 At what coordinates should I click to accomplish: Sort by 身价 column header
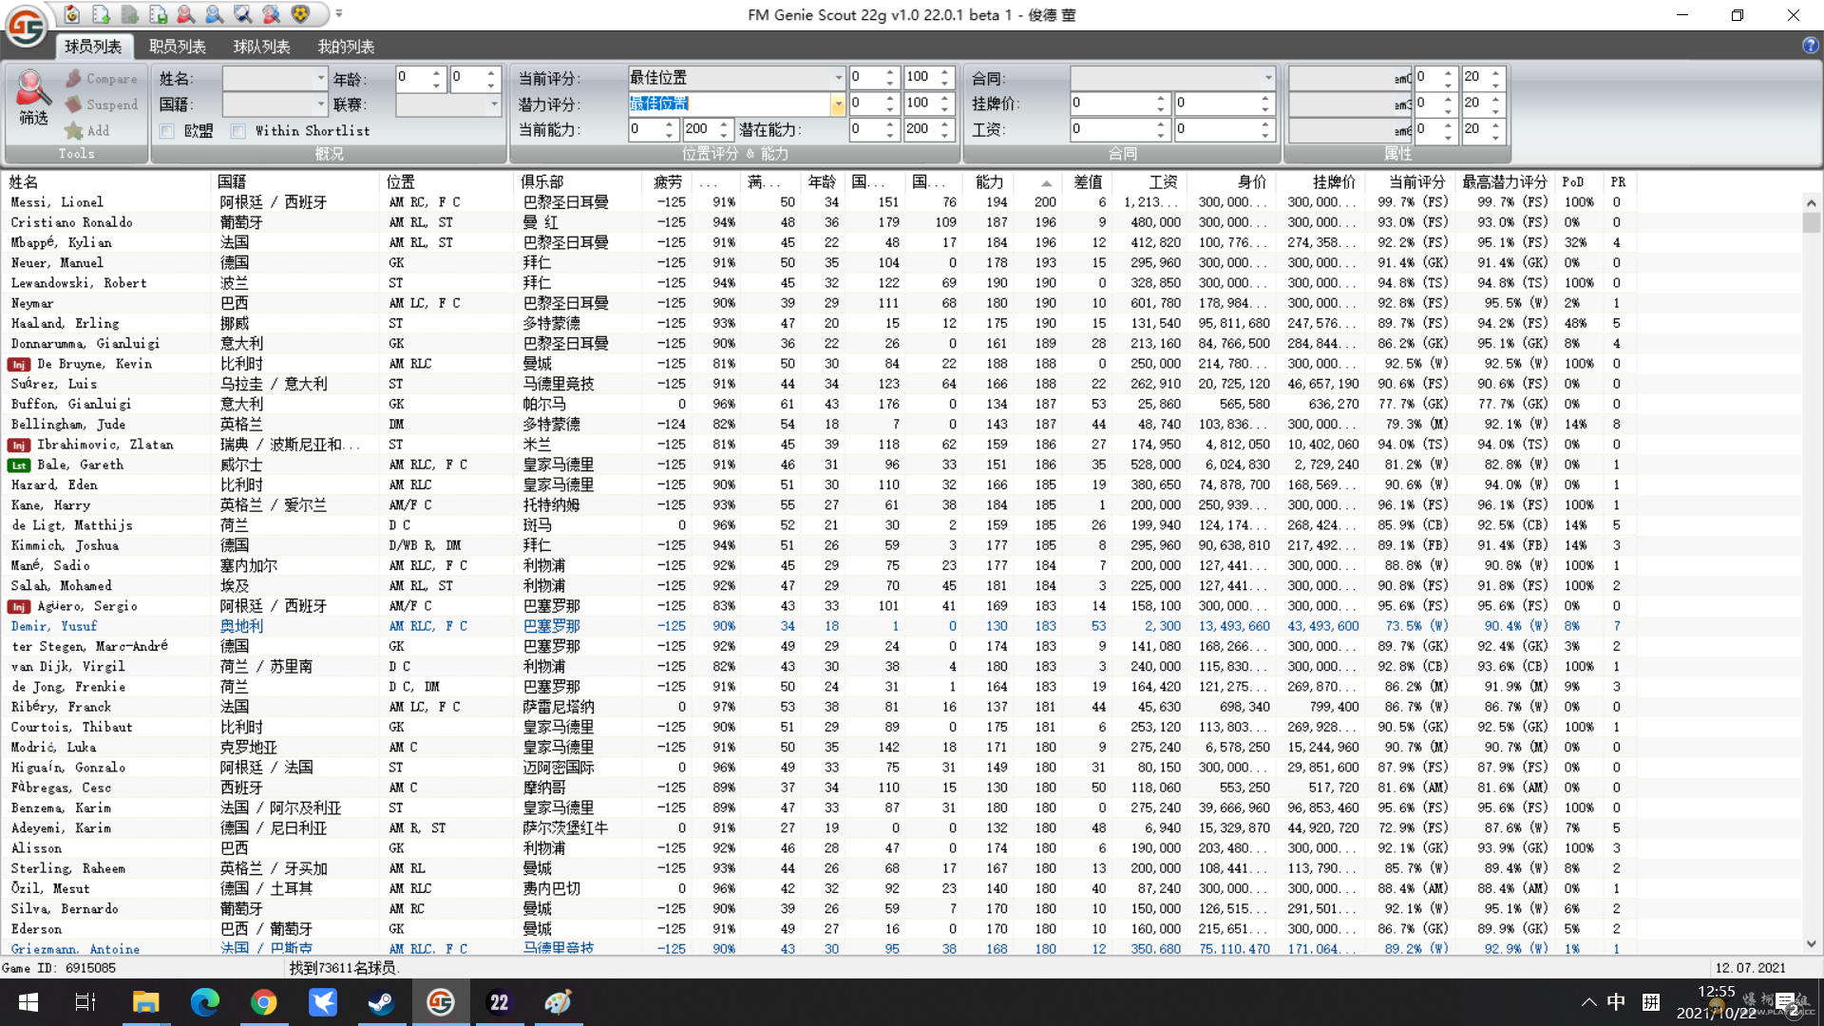[x=1252, y=182]
